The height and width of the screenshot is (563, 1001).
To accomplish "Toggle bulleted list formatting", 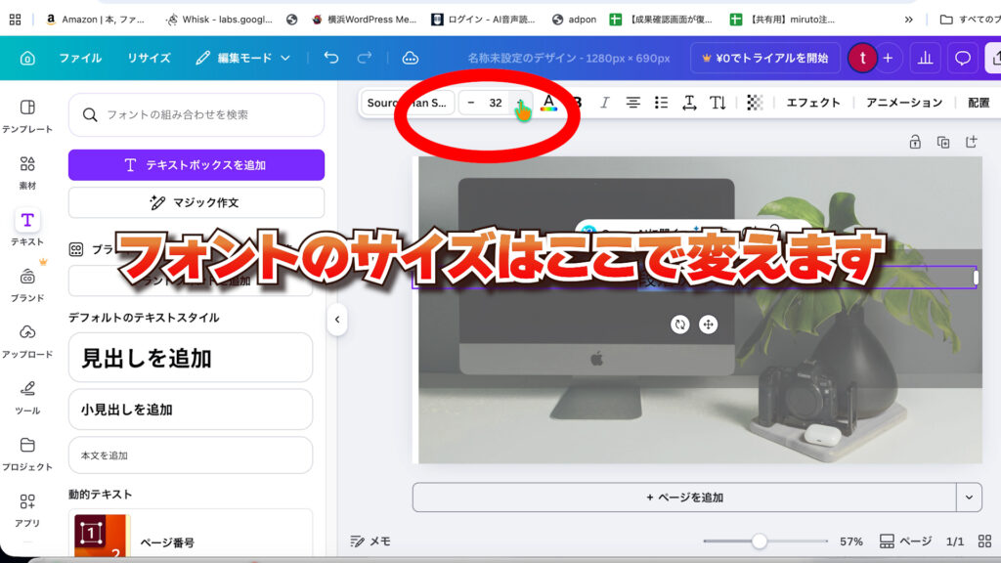I will point(661,103).
